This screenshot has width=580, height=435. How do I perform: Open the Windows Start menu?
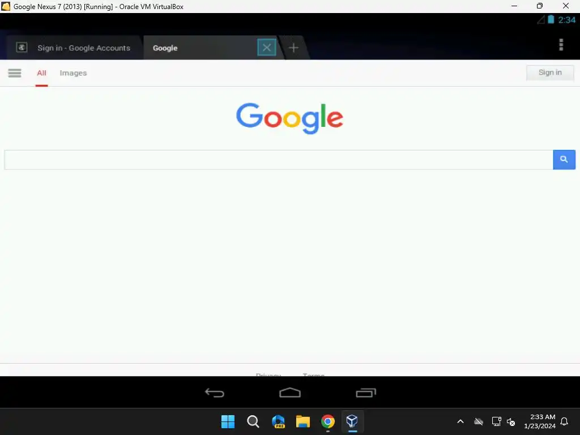[x=228, y=421]
